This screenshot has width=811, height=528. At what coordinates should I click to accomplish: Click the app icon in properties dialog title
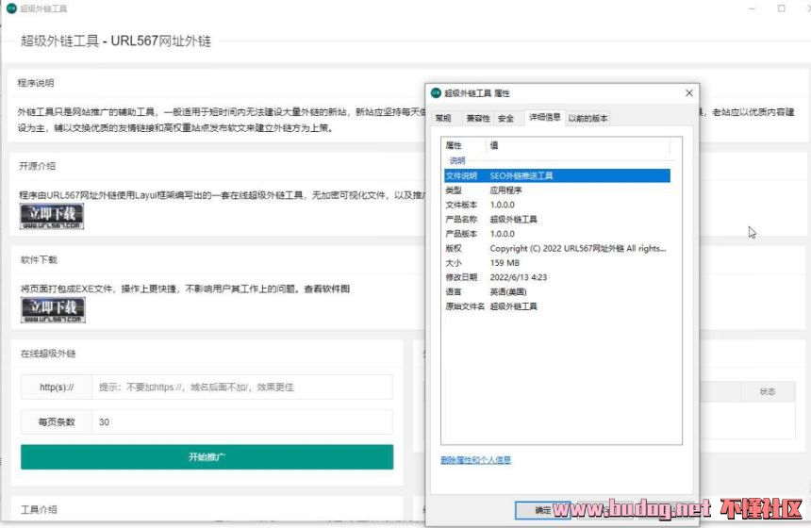tap(435, 93)
